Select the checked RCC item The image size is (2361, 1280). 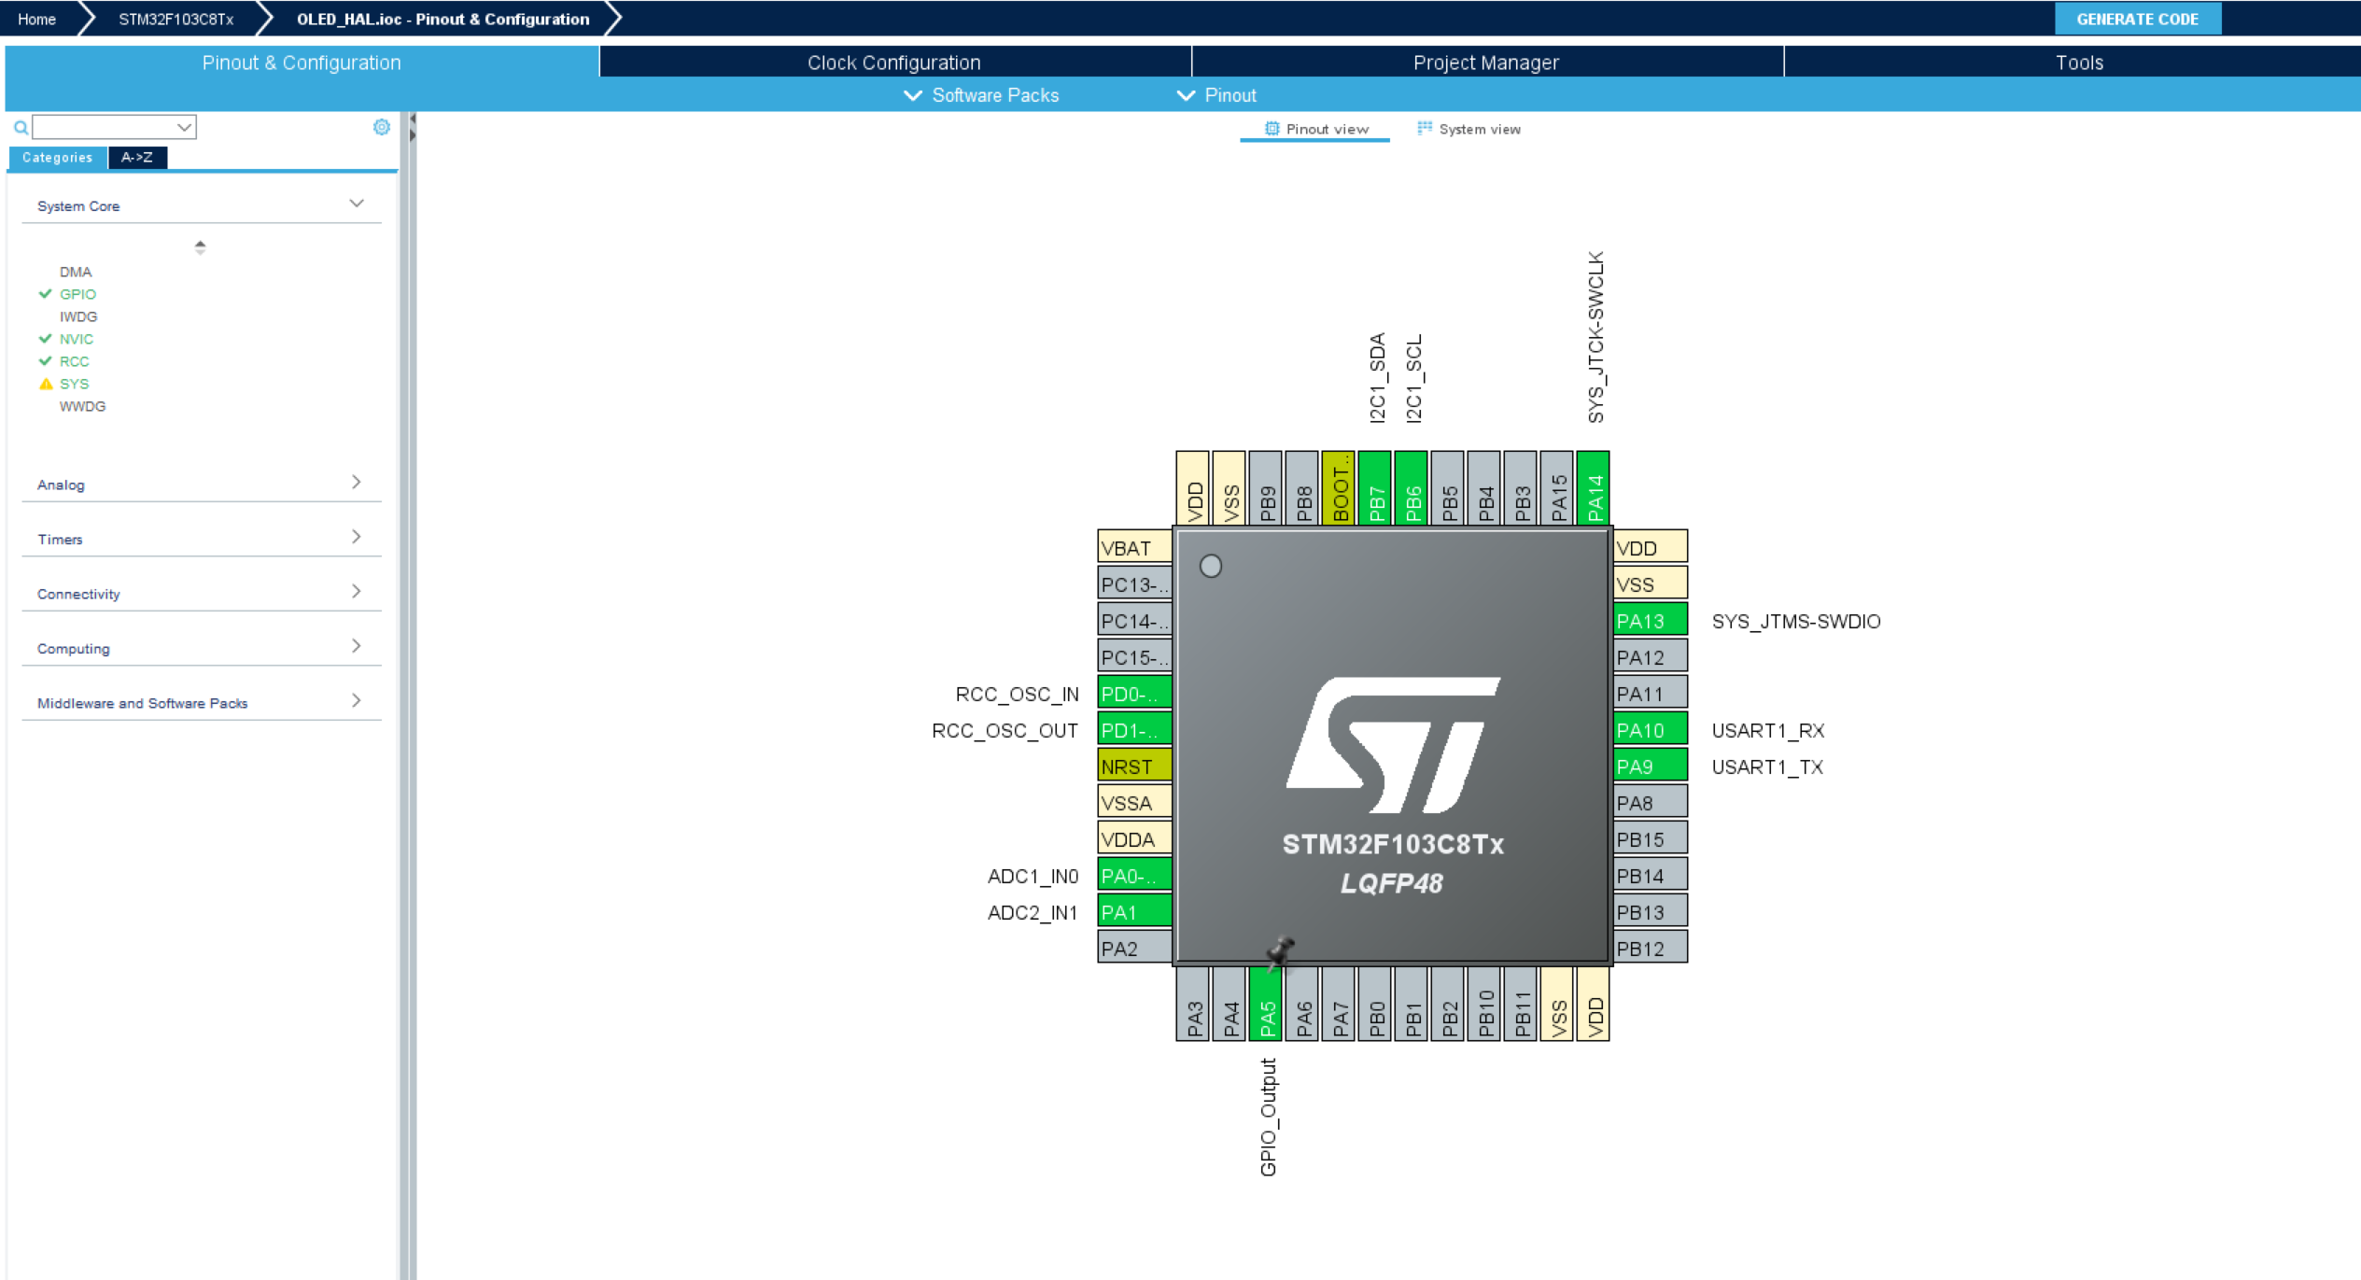[x=74, y=361]
